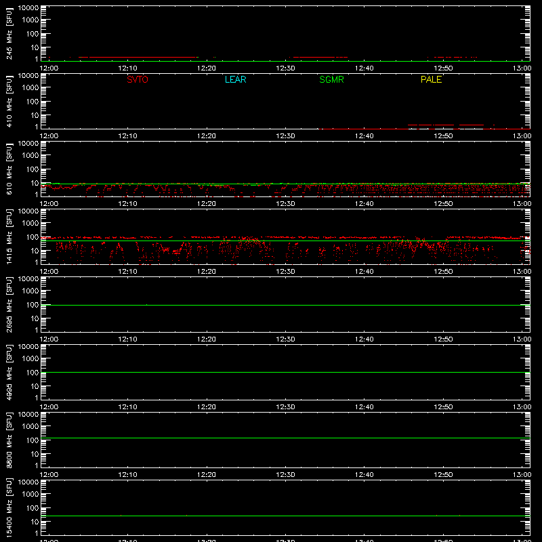Select the 2695 MHz [SFU] axis title
The width and height of the screenshot is (542, 542).
coord(9,304)
